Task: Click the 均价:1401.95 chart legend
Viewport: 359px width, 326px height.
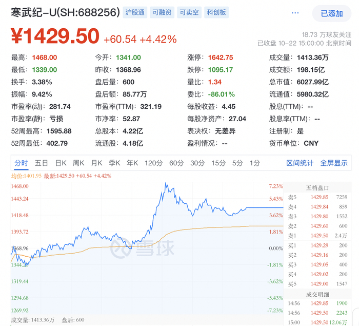Action: (26, 176)
